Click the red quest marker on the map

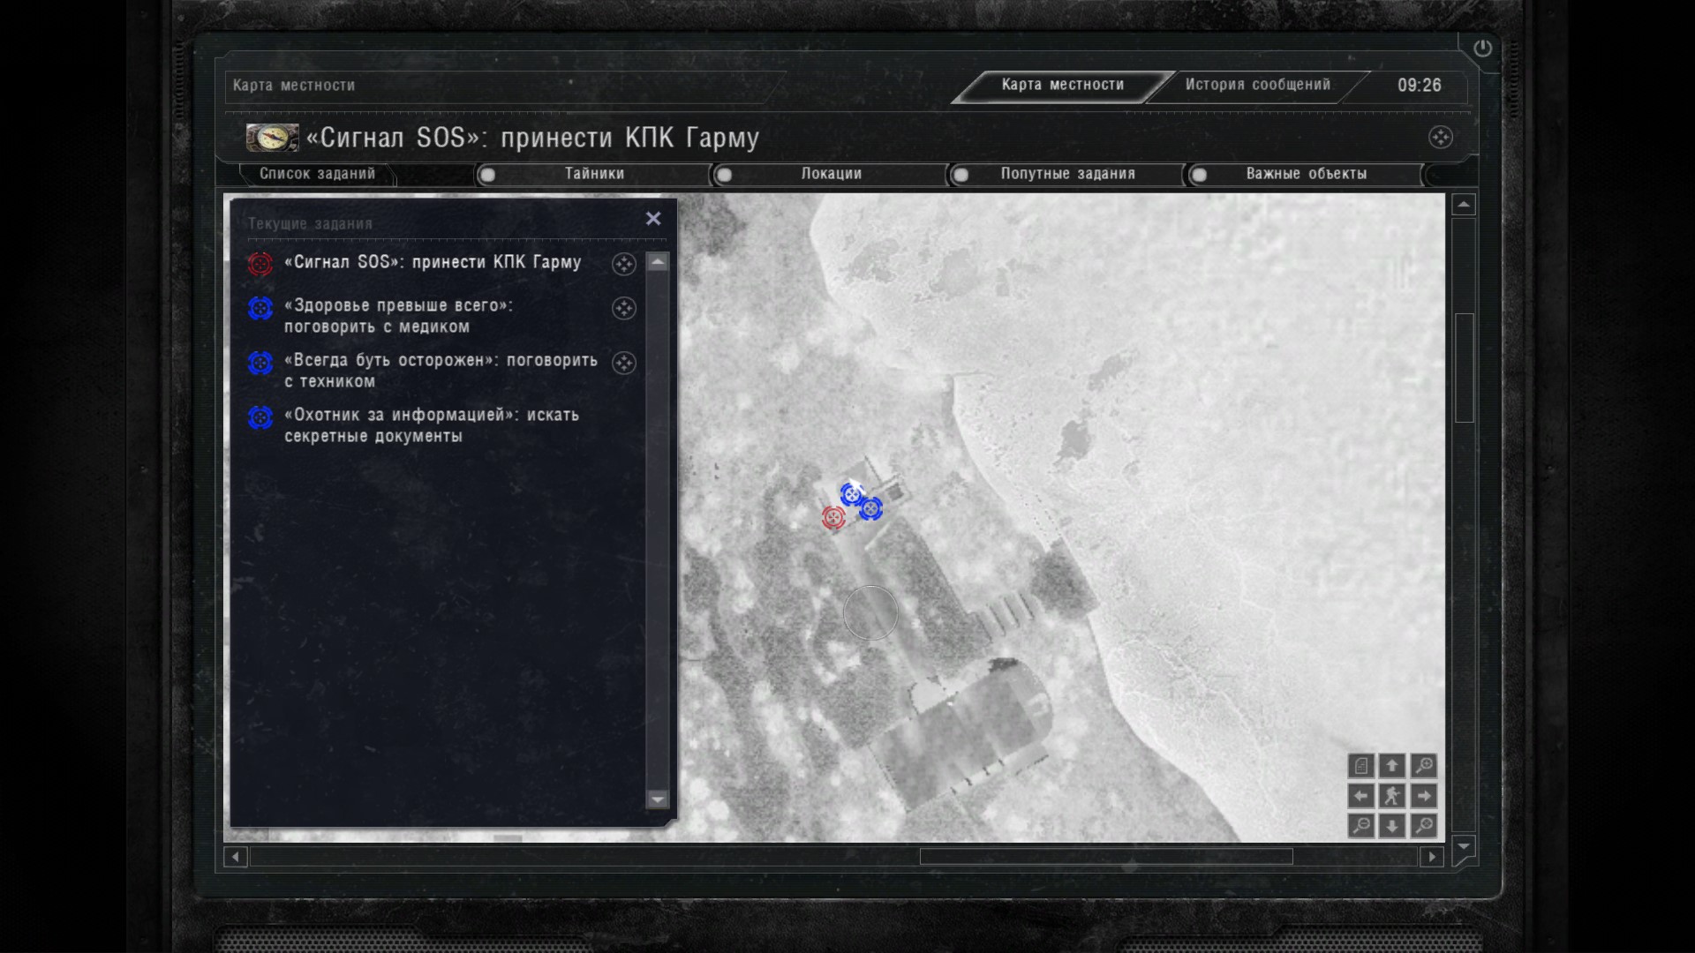(x=833, y=517)
